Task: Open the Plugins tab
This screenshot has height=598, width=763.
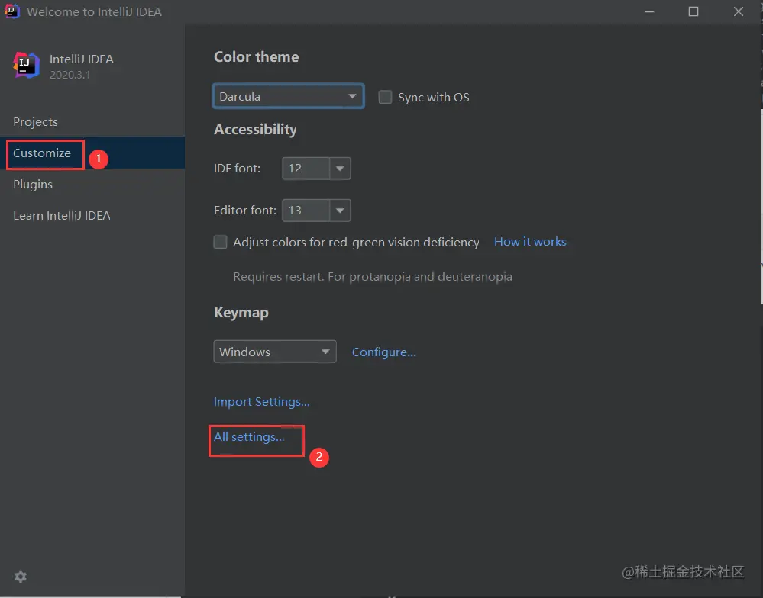Action: [33, 184]
